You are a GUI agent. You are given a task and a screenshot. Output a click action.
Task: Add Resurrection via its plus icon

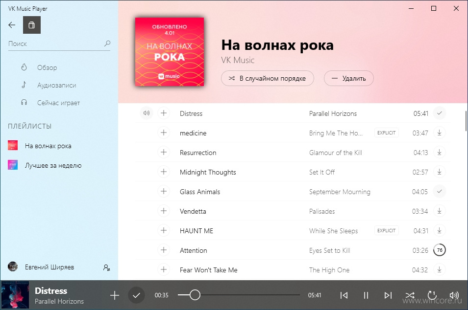164,152
